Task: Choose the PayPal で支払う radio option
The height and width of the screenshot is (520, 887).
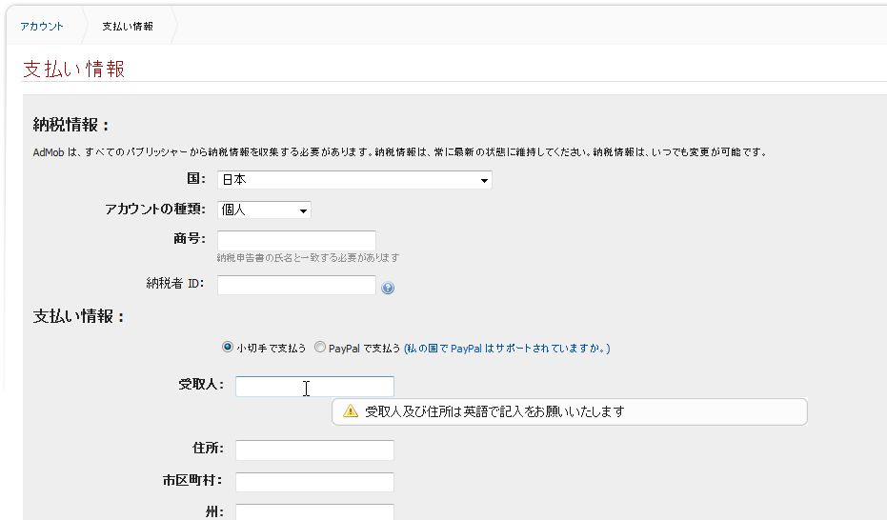Action: point(319,348)
